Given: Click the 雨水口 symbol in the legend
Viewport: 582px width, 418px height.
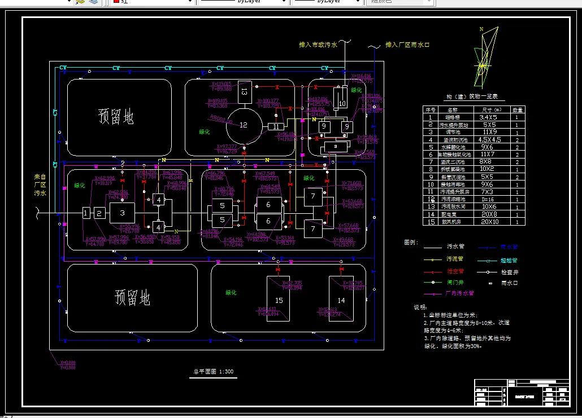Looking at the screenshot, I should [490, 283].
